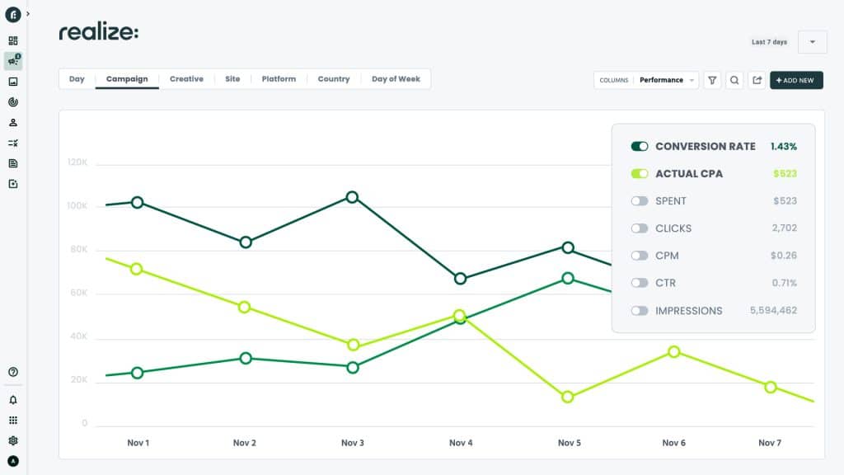Switch to the Creative tab
Viewport: 844px width, 475px height.
[x=186, y=79]
